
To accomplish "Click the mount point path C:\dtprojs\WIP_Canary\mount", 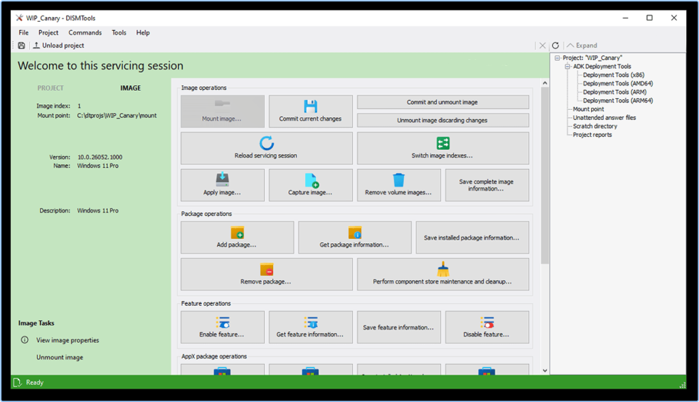I will pos(117,115).
